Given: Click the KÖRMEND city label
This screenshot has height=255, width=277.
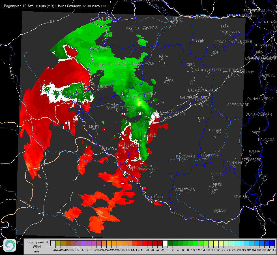Looking at the screenshot, I should (99, 86).
